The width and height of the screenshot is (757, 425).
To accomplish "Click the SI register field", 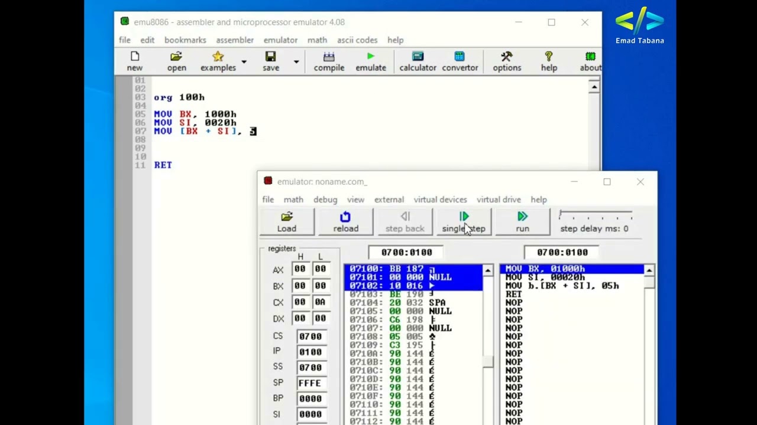I will [x=310, y=414].
